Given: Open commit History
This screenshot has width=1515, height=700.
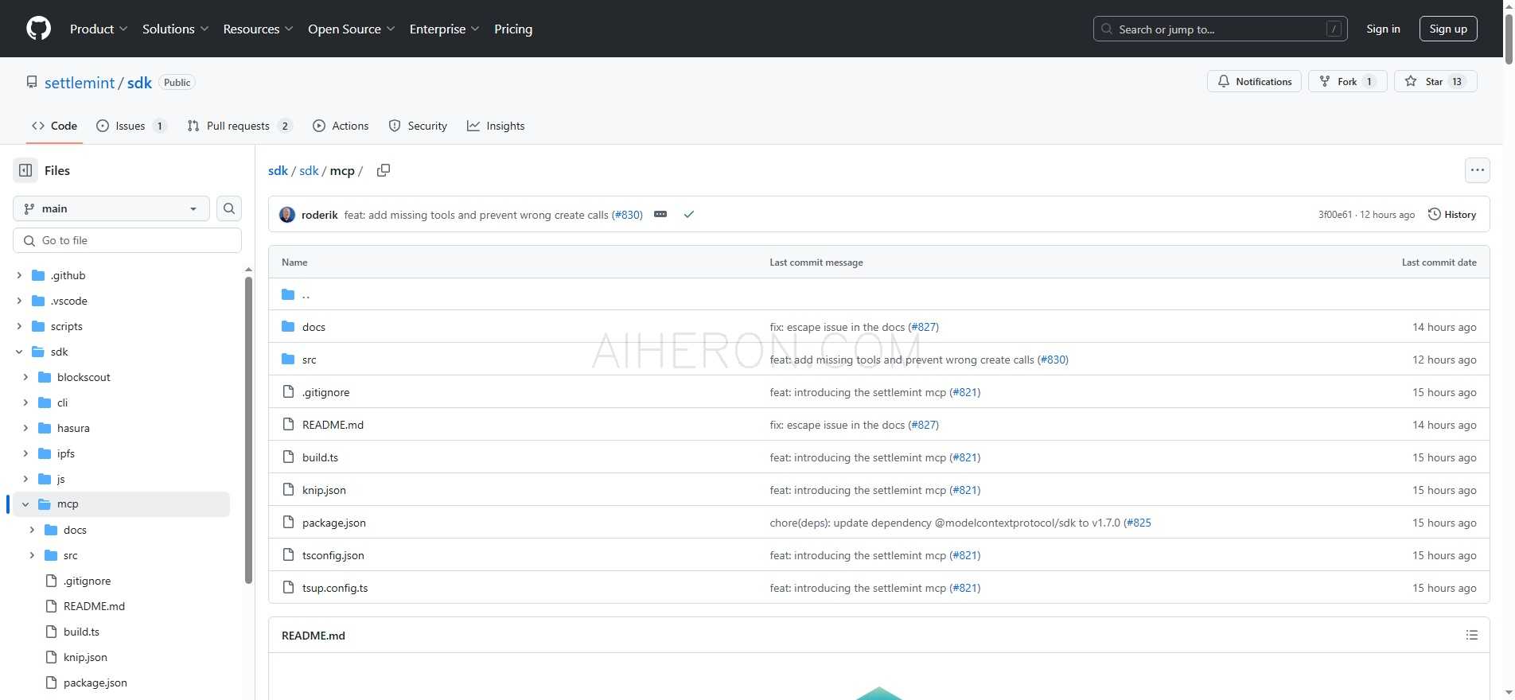Looking at the screenshot, I should tap(1452, 215).
